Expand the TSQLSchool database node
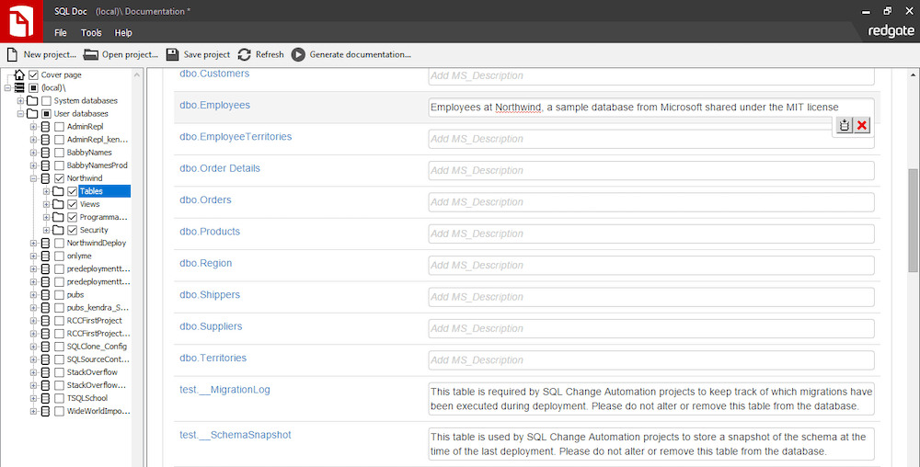This screenshot has width=920, height=467. pyautogui.click(x=33, y=398)
